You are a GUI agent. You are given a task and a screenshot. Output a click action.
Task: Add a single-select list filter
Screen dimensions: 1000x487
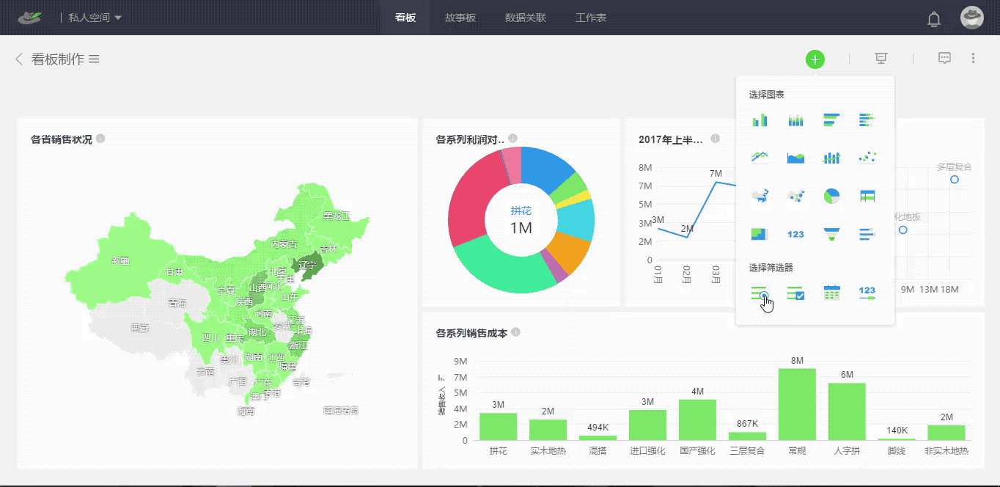(760, 293)
